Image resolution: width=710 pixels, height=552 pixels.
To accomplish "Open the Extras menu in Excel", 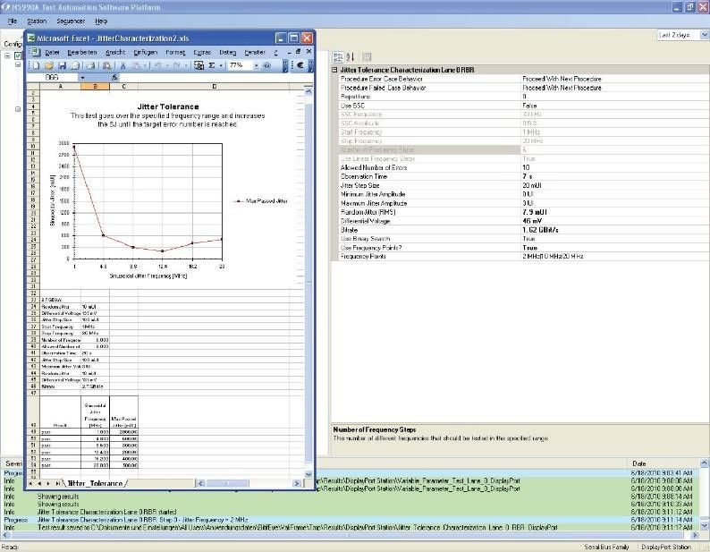I will point(202,52).
